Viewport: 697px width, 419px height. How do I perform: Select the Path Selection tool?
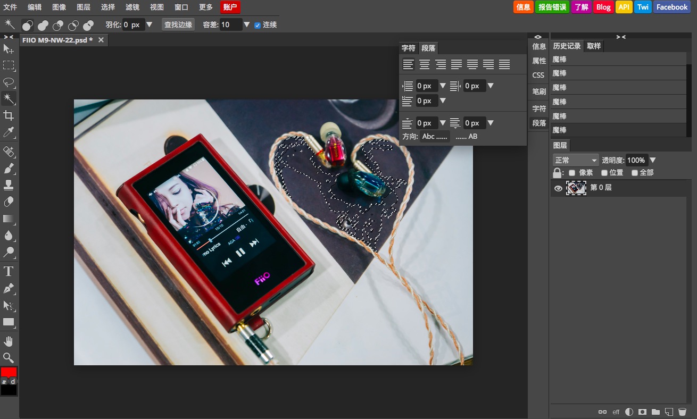(9, 305)
